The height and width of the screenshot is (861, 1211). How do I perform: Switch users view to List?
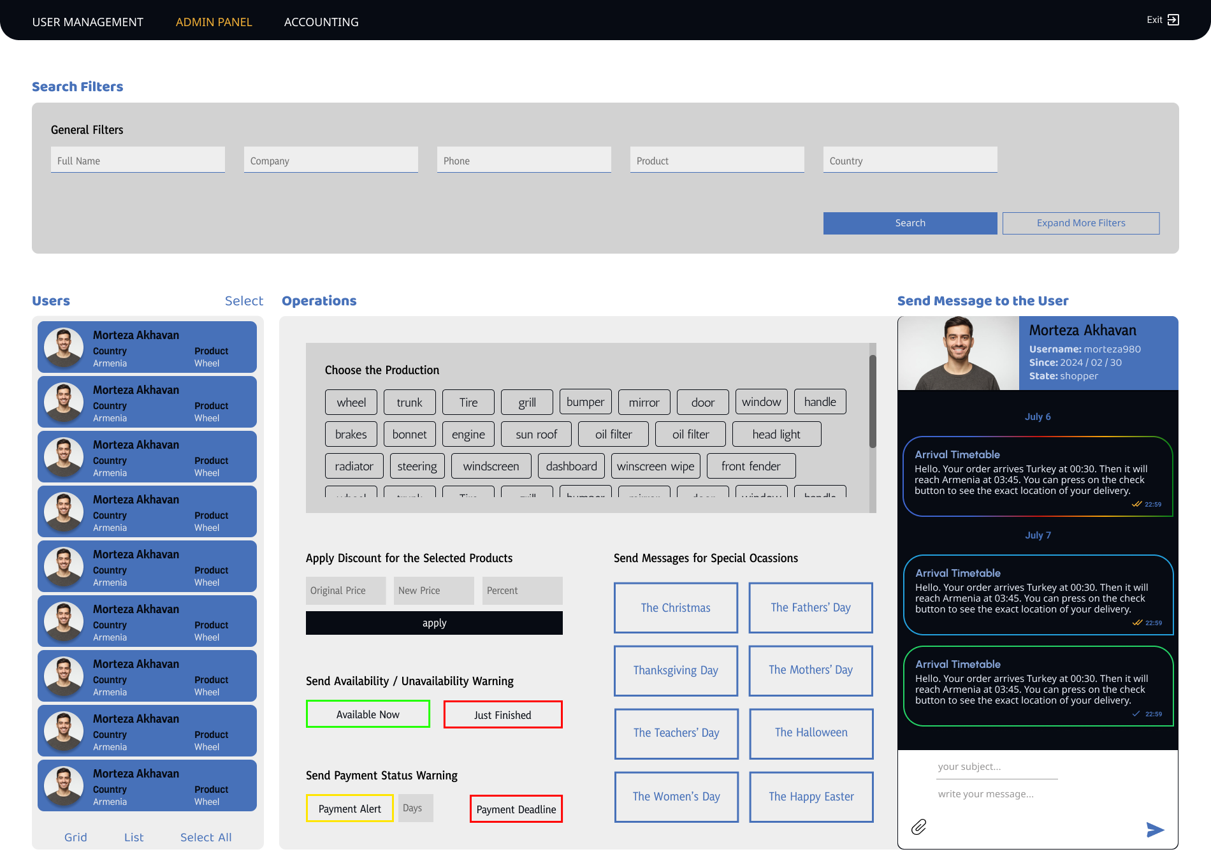point(134,837)
